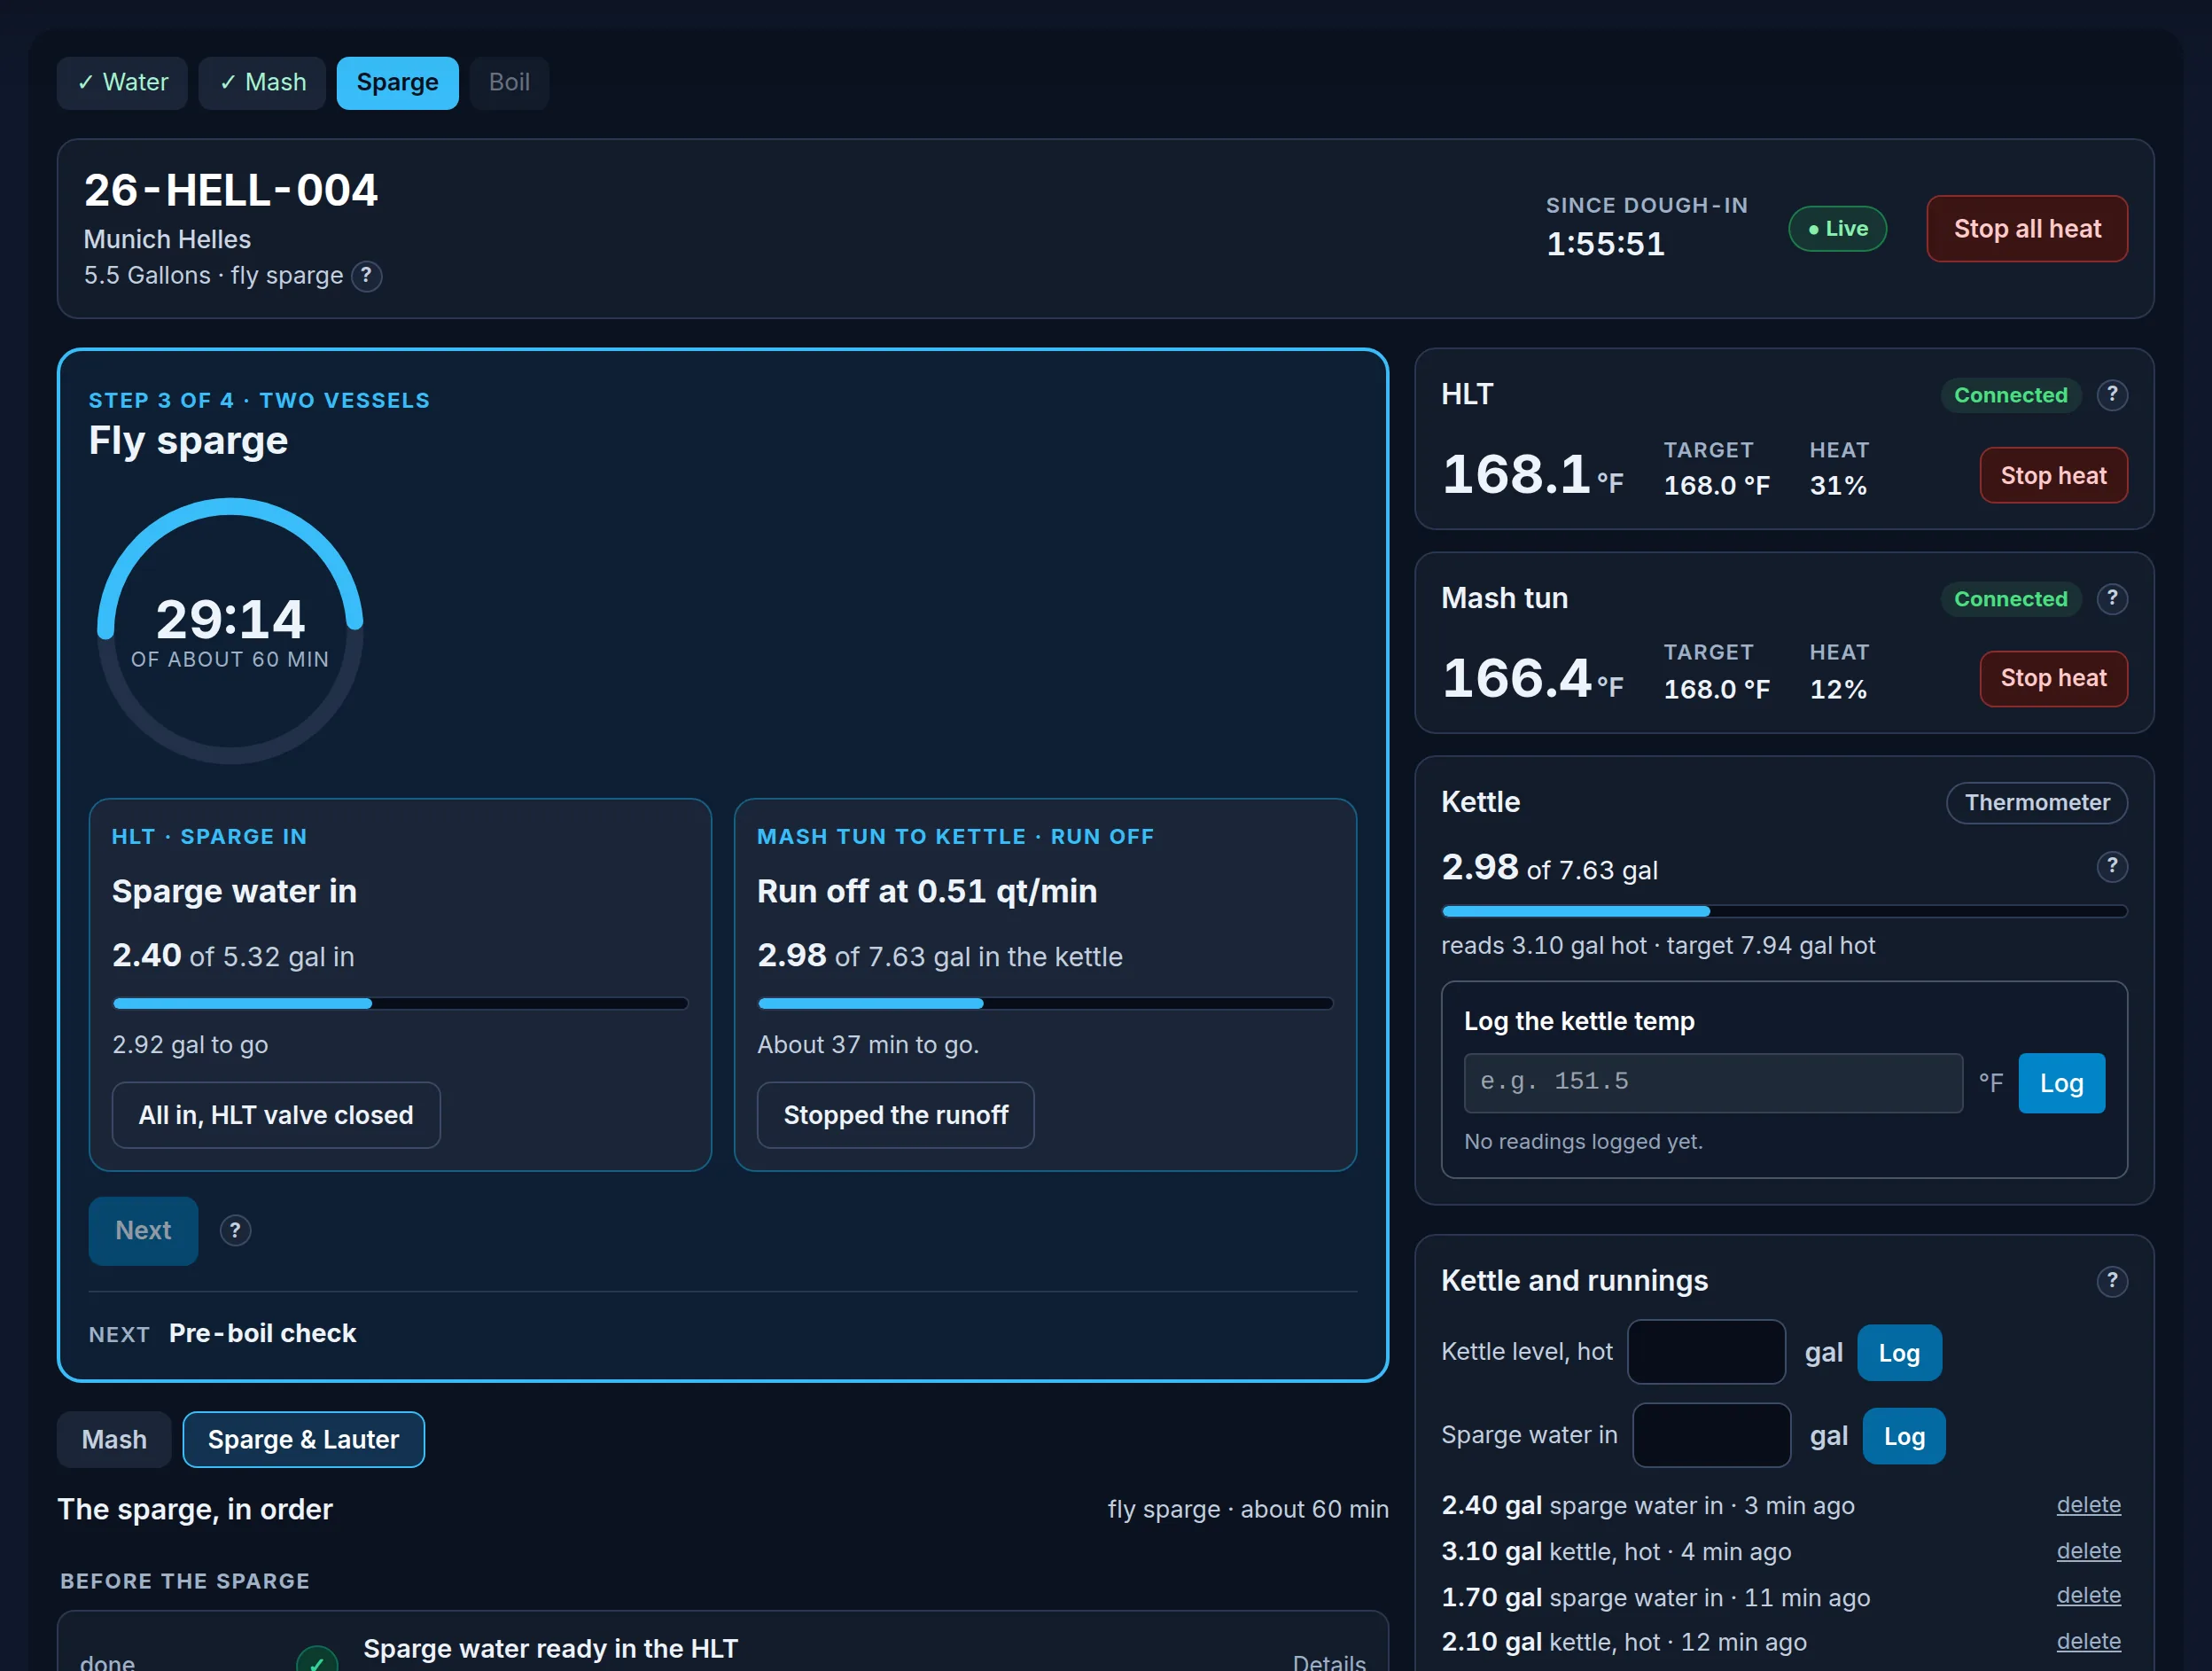
Task: Delete the 1.70 gal sparge water entry
Action: [x=2088, y=1597]
